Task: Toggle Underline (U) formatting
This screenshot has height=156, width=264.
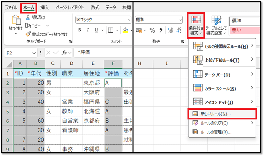Action: coord(97,30)
